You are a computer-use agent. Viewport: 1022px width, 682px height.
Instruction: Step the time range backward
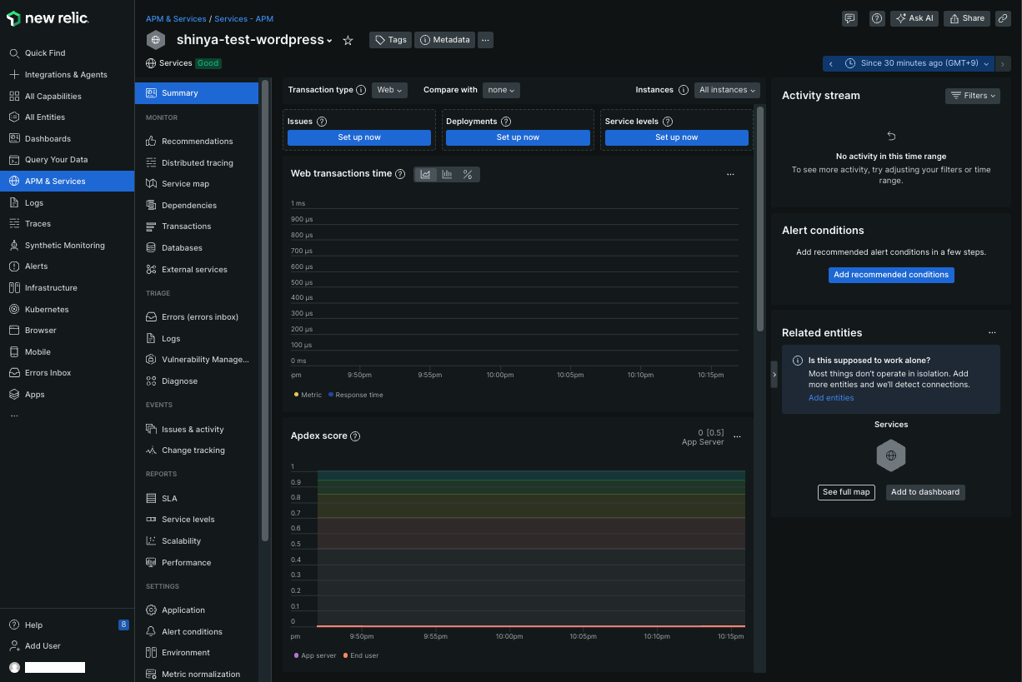point(830,63)
